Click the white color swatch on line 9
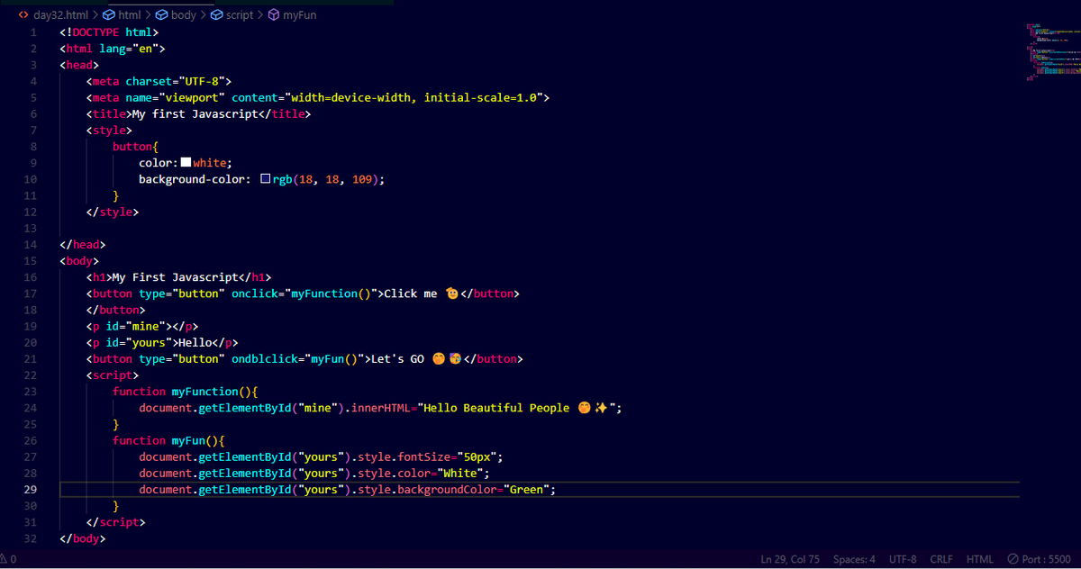The image size is (1081, 569). (186, 163)
